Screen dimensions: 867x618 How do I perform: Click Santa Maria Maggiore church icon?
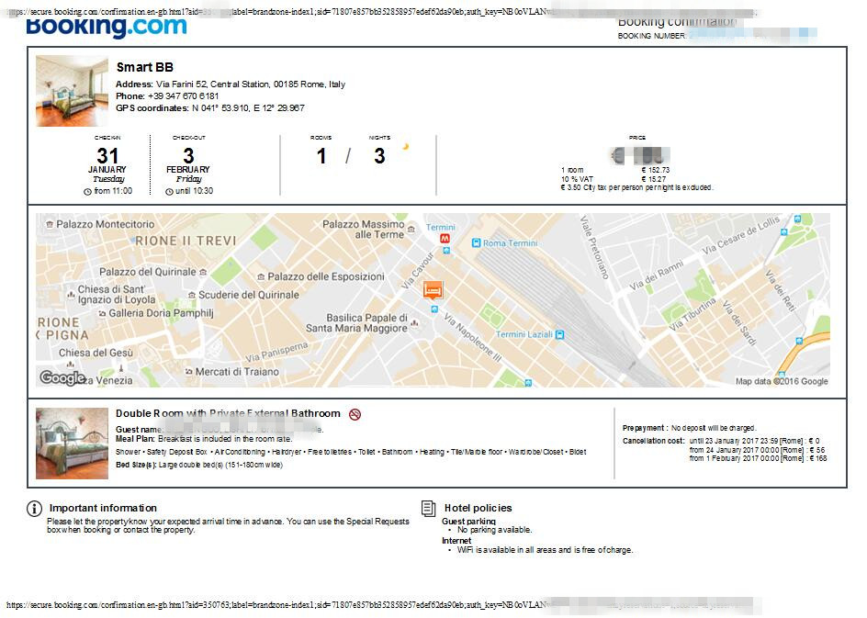[x=414, y=322]
